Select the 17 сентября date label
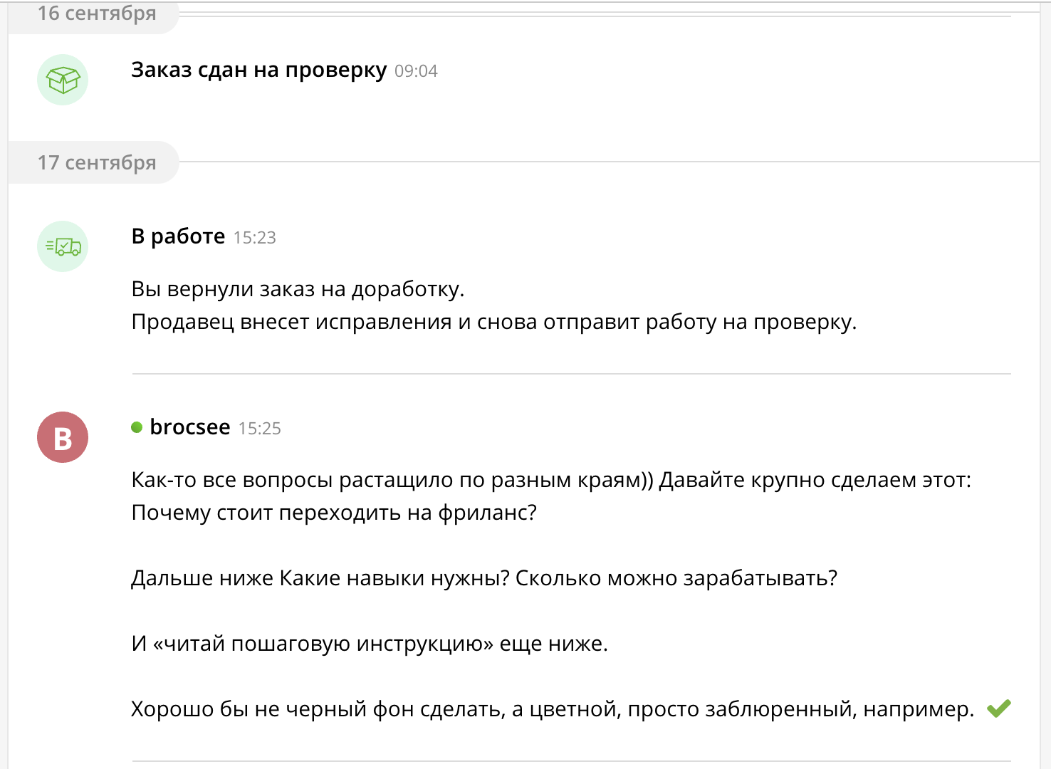 (x=97, y=162)
